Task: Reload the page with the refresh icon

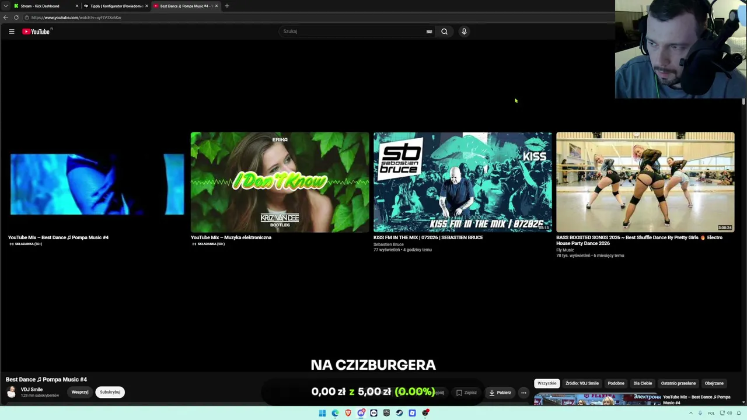Action: tap(16, 17)
